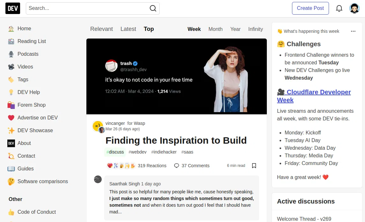This screenshot has width=365, height=222.
Task: Select the Month time filter
Action: pyautogui.click(x=215, y=29)
